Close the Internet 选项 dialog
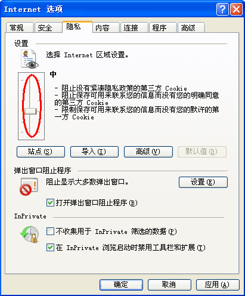Image resolution: width=245 pixels, height=296 pixels. (x=236, y=9)
